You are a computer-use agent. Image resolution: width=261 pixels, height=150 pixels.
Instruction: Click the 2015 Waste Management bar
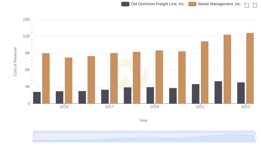click(69, 80)
